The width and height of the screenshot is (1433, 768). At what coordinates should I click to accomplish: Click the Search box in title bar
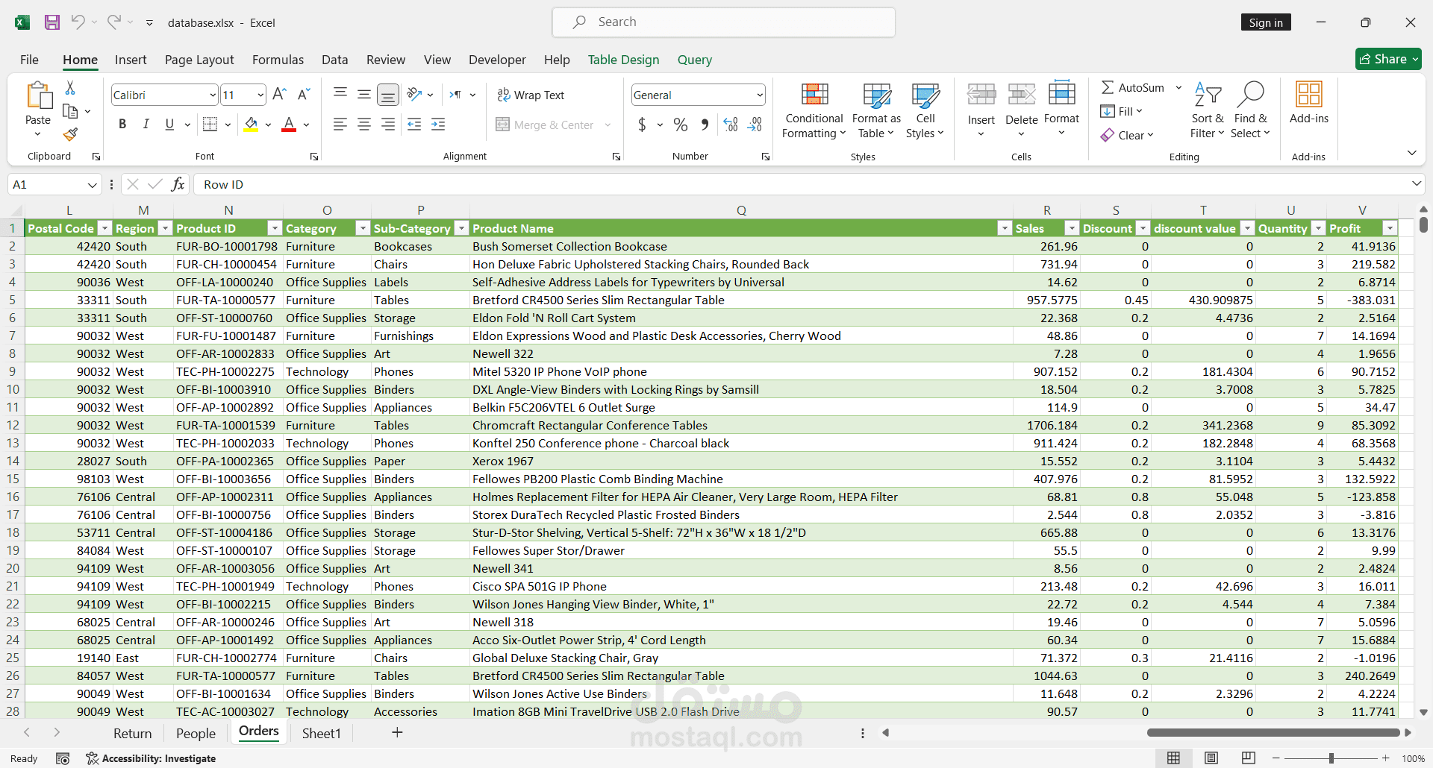723,22
